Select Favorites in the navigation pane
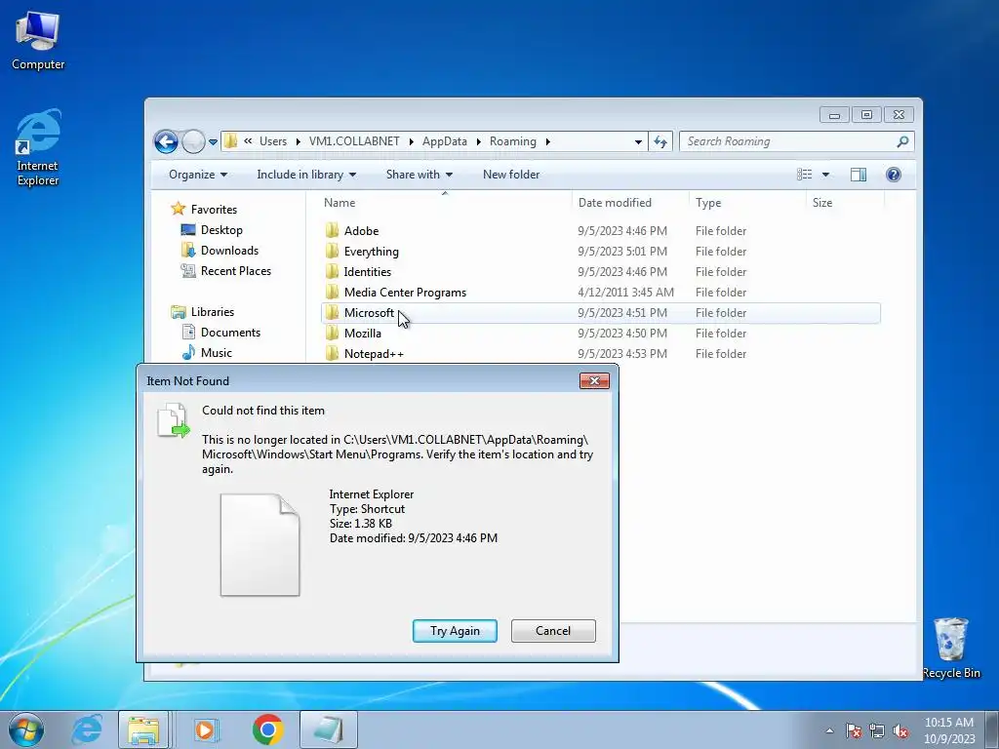The width and height of the screenshot is (999, 749). tap(204, 209)
